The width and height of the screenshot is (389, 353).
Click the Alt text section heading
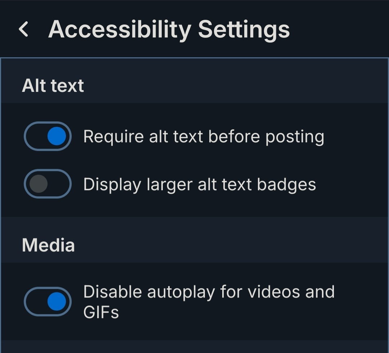pos(53,86)
